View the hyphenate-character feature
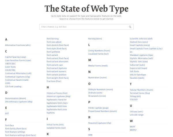Viewport: 173px width, 137px height. click(x=57, y=100)
